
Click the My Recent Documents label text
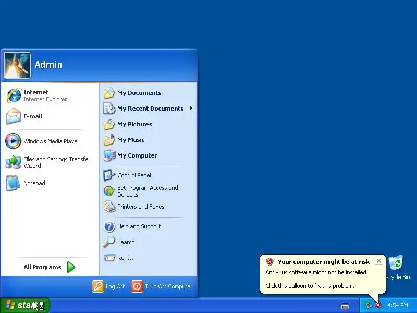click(150, 109)
